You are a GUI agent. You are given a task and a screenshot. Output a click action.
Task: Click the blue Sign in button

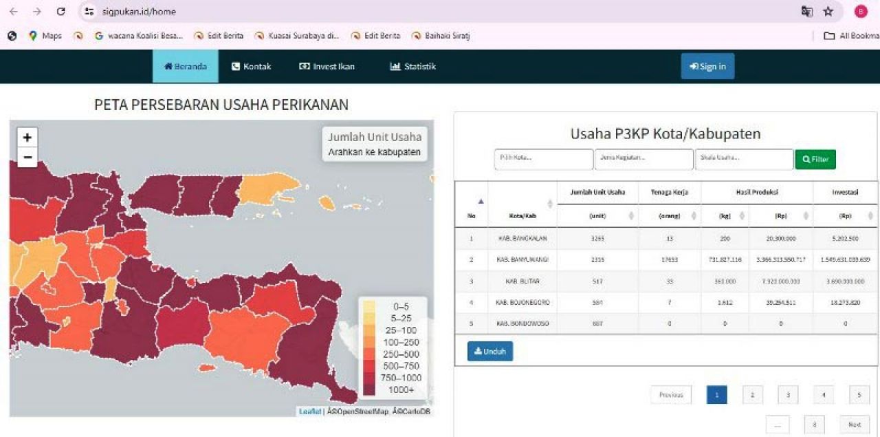[707, 67]
